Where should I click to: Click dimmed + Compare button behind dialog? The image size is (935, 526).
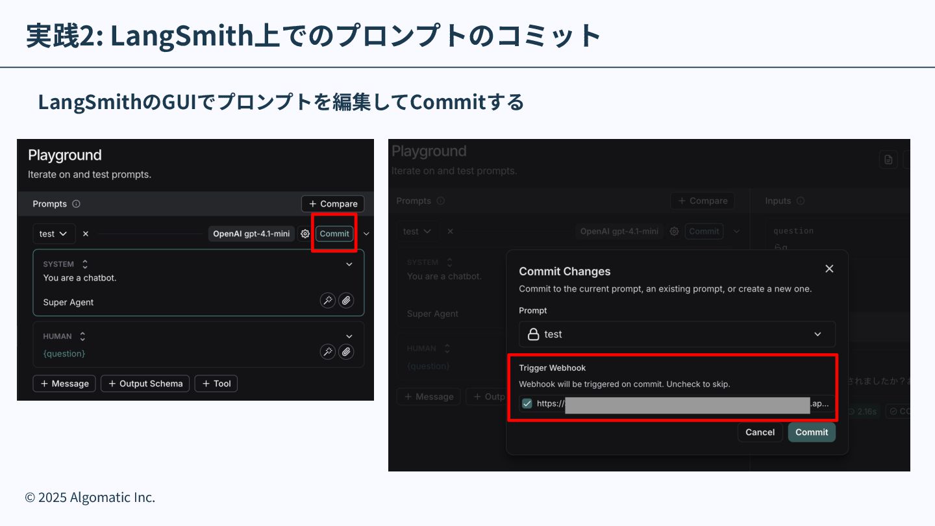703,201
